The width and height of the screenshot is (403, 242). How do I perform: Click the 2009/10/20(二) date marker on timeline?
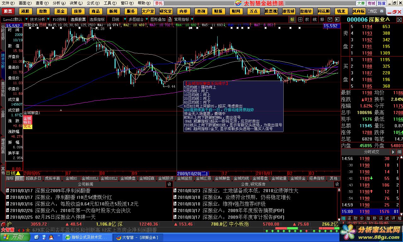193,173
